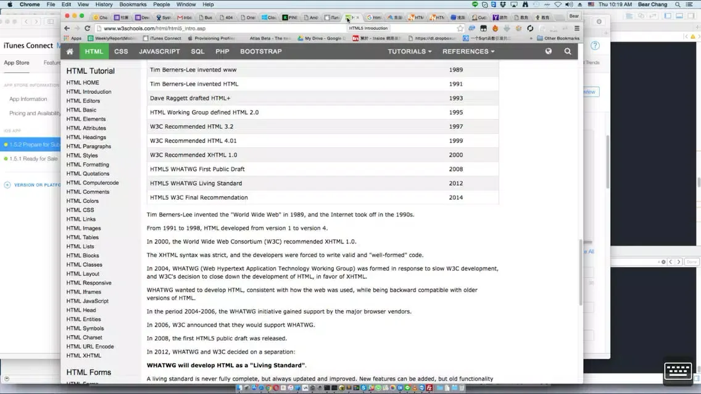Open the Other Bookmarks folder

pos(558,38)
